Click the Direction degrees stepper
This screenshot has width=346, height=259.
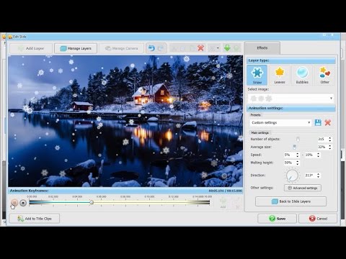tap(319, 176)
